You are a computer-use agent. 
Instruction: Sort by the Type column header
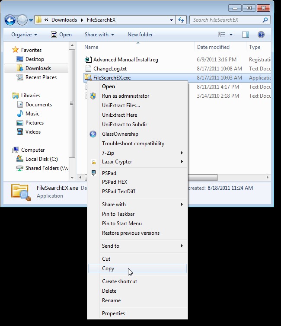[255, 47]
